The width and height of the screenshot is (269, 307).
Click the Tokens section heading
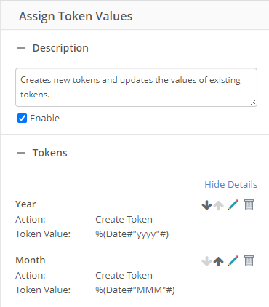tap(50, 153)
